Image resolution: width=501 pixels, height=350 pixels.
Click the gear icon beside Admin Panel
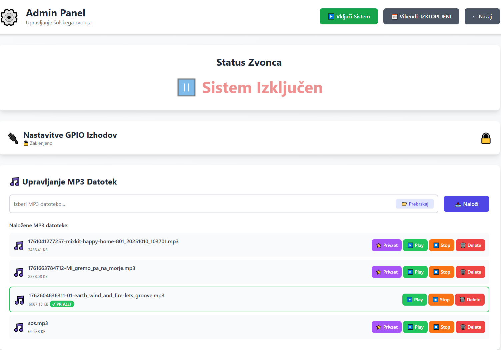[9, 17]
